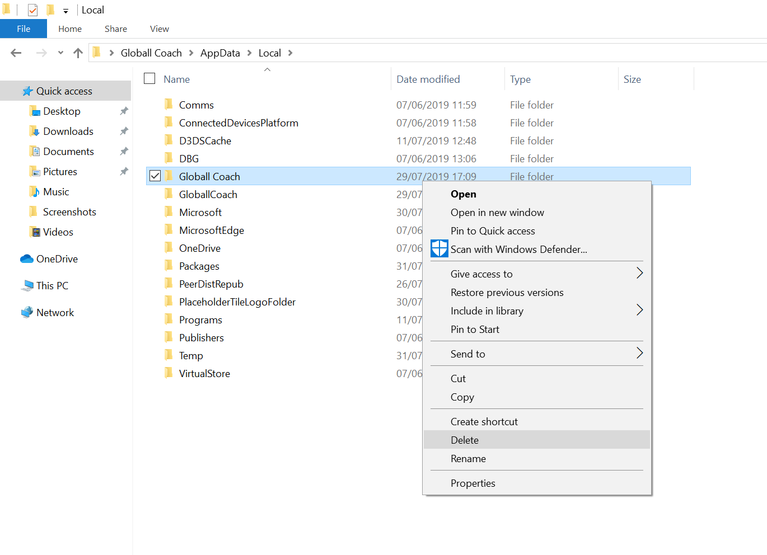Click the pin icon next to Documents
767x555 pixels.
(x=124, y=151)
